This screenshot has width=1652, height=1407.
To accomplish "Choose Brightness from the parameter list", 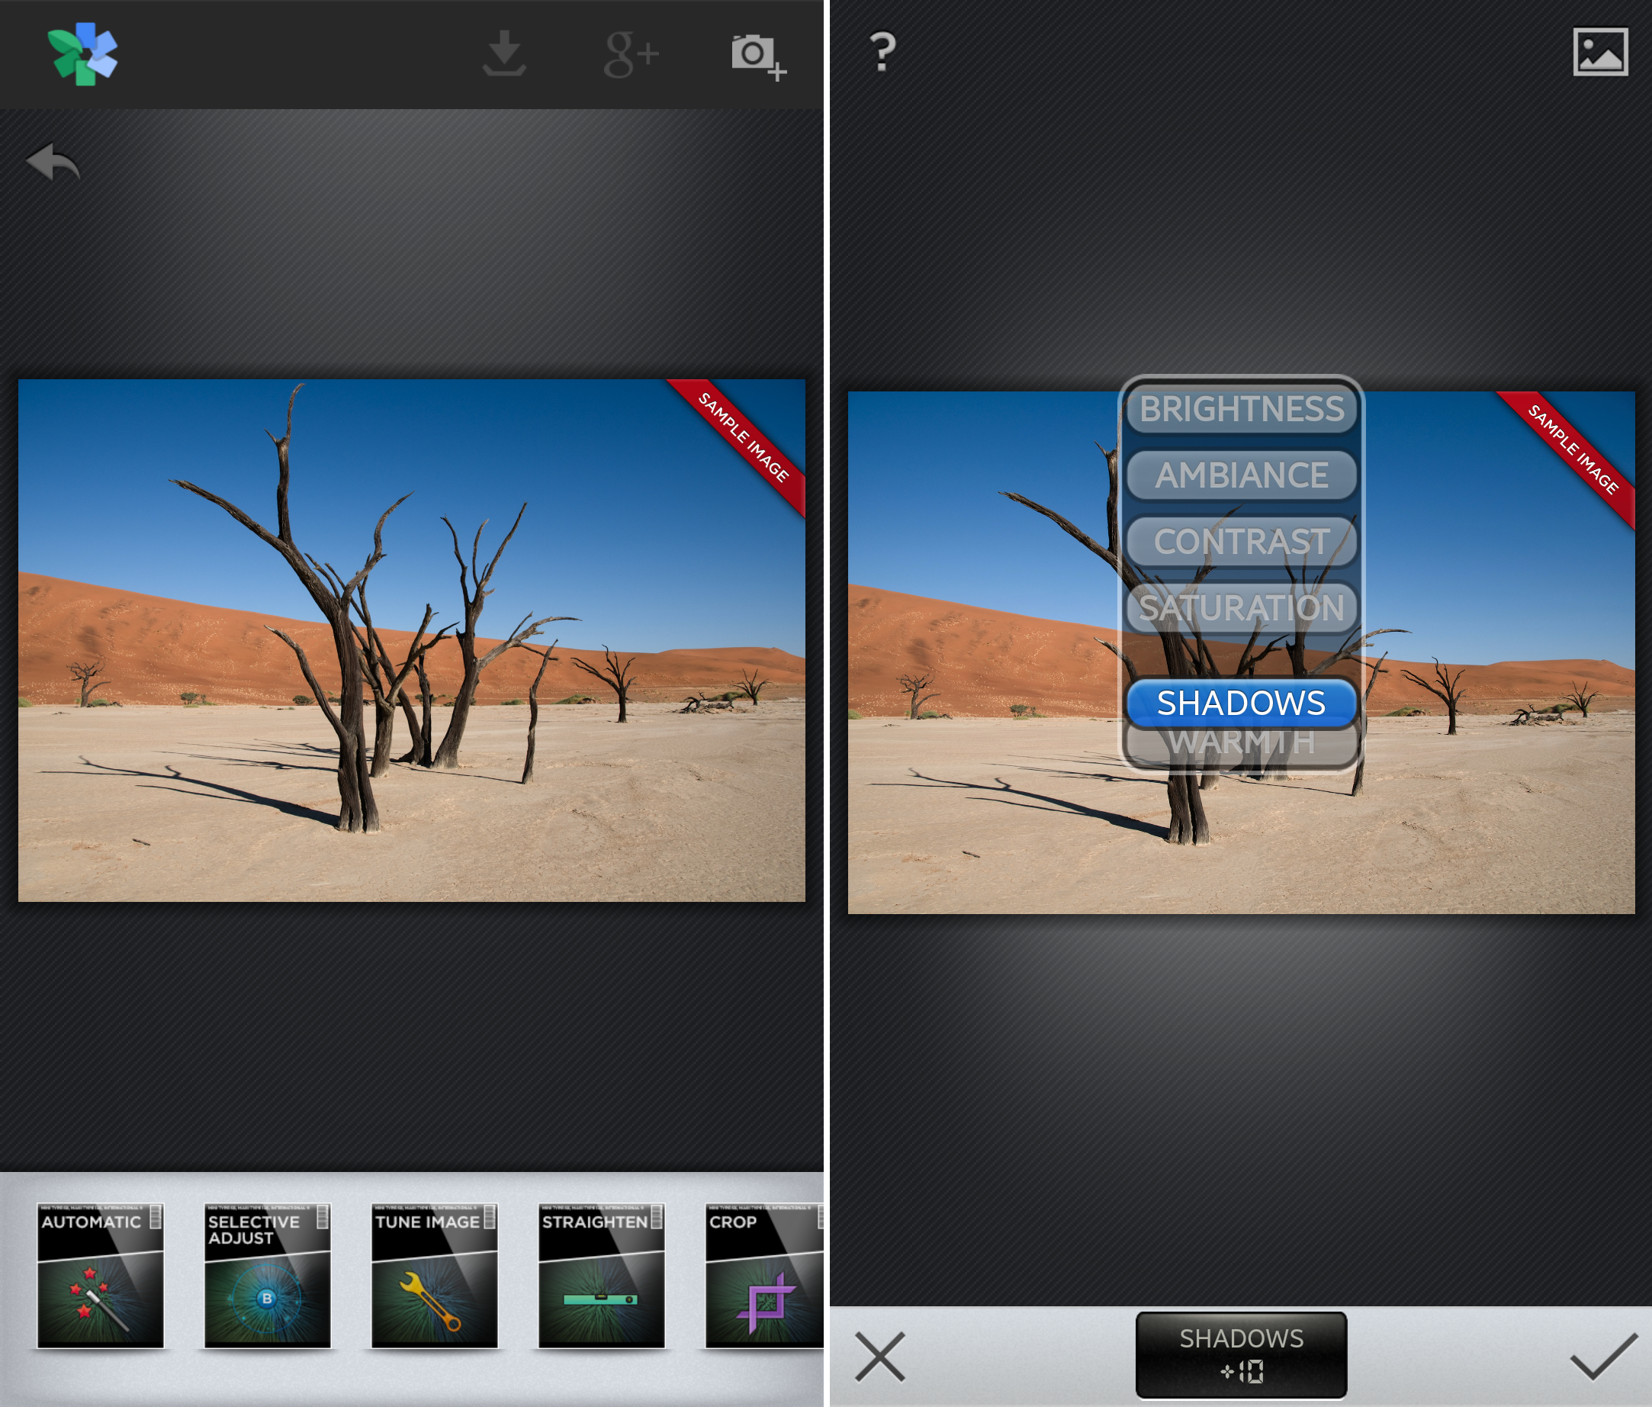I will (1242, 409).
